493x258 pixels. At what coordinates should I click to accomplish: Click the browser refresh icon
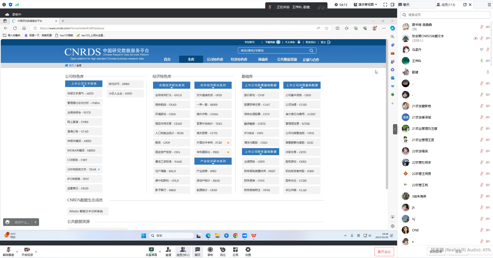(15, 28)
